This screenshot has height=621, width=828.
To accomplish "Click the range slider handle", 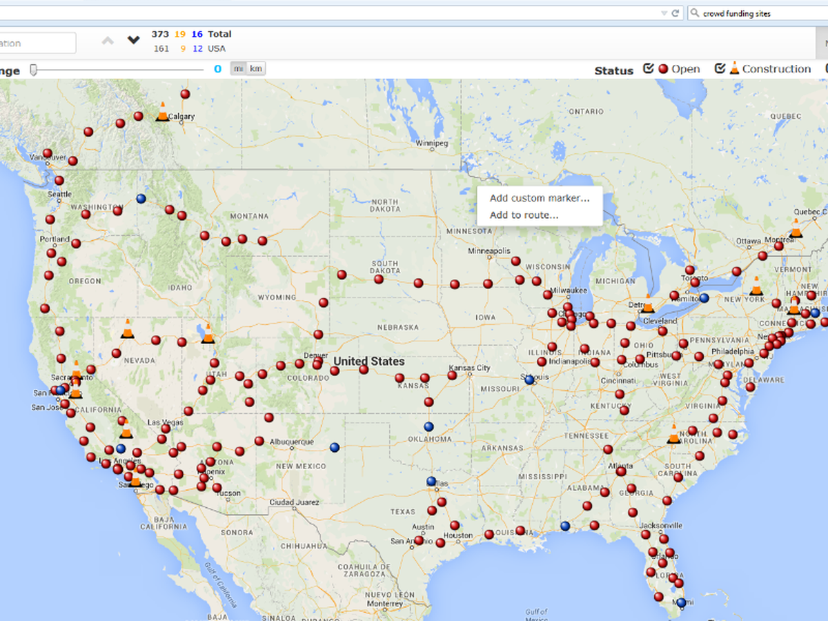I will click(33, 69).
